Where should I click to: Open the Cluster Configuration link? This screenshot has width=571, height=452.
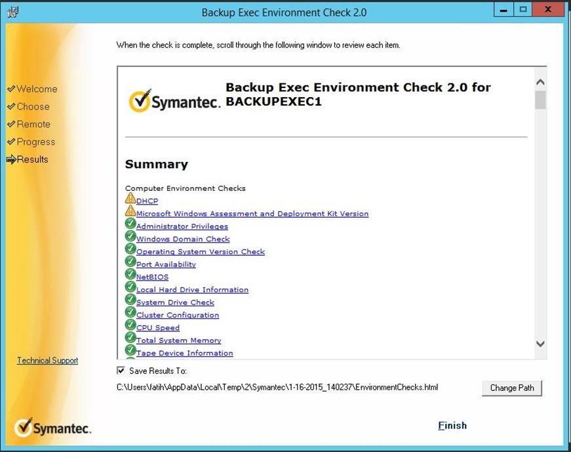click(x=178, y=315)
